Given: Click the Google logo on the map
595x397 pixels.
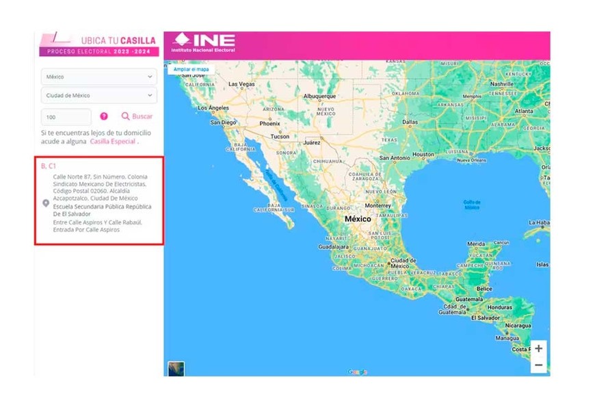Looking at the screenshot, I should [357, 372].
